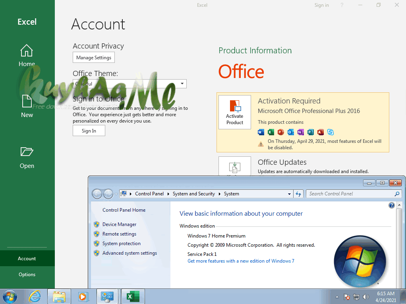Click the Word icon in product contents
Viewport: 406px width, 304px height.
[261, 132]
